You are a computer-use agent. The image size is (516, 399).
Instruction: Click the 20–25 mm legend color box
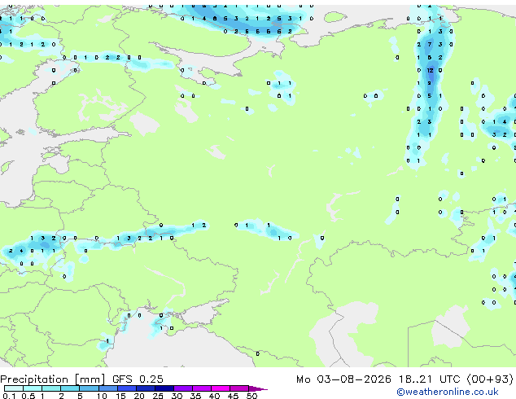pos(146,388)
